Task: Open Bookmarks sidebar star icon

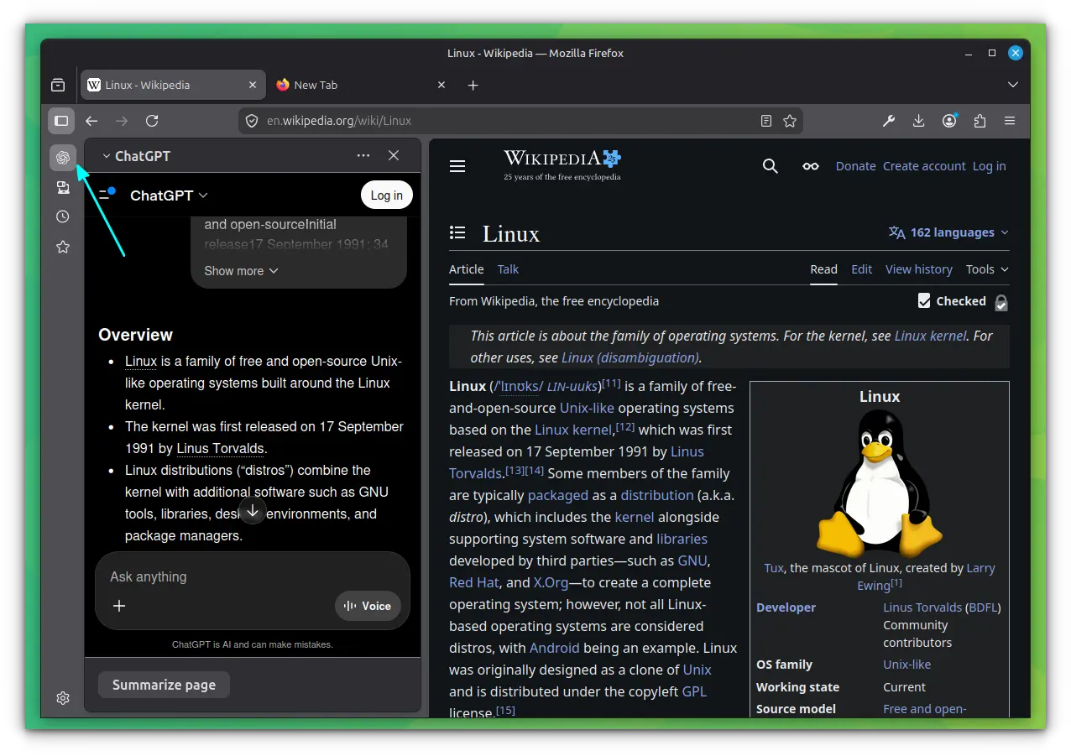Action: (63, 247)
